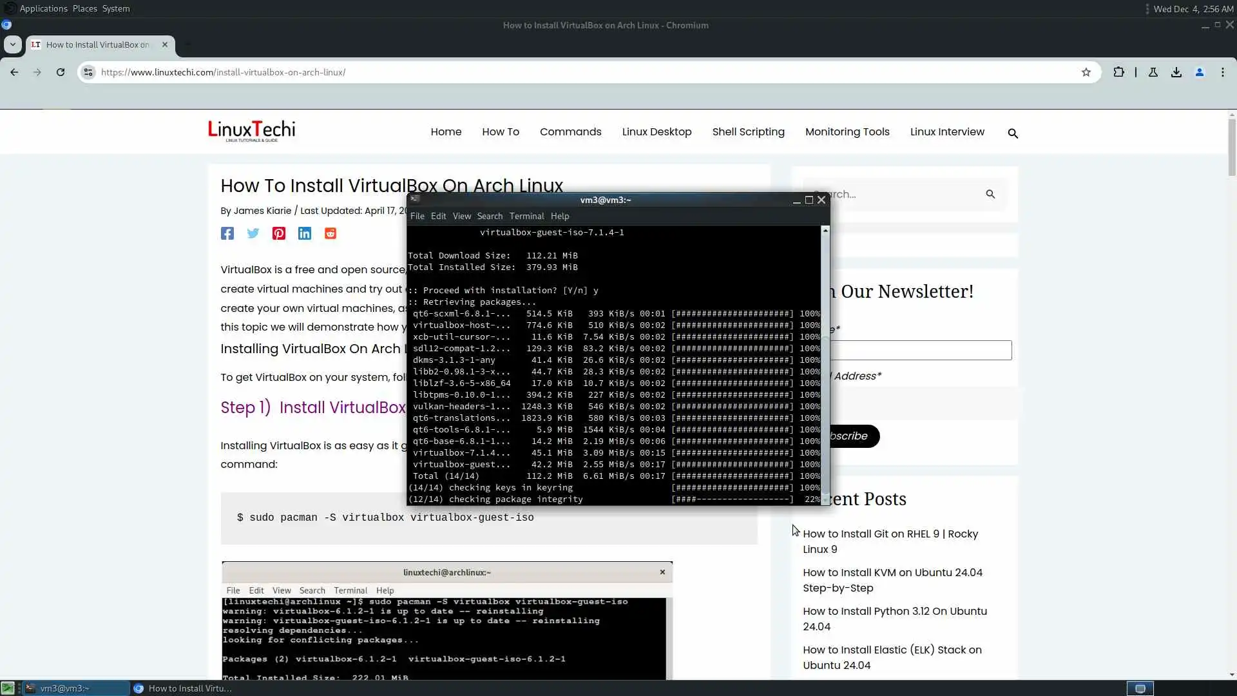Click the Reddit share icon

pyautogui.click(x=330, y=233)
